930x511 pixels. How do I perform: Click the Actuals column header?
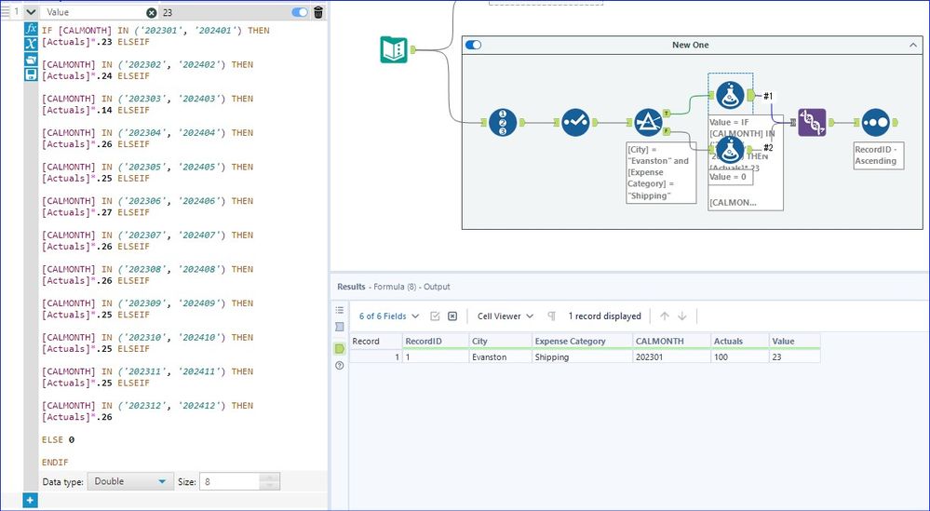(739, 341)
